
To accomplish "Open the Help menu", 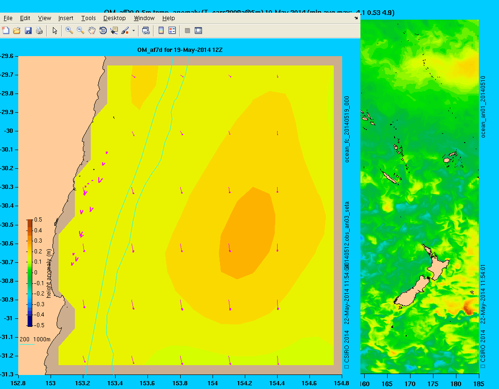I will [x=169, y=18].
